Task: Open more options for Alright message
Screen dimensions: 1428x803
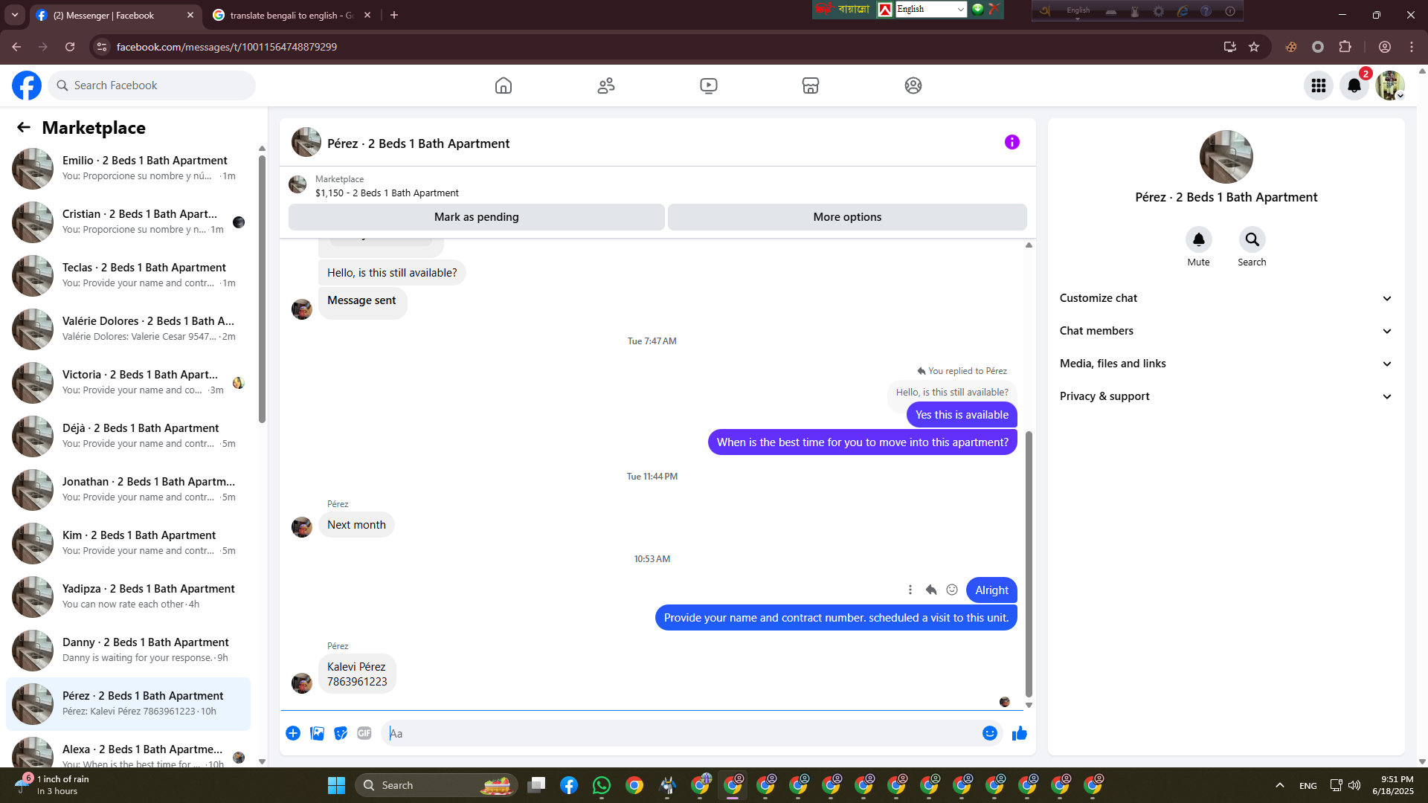Action: click(910, 590)
